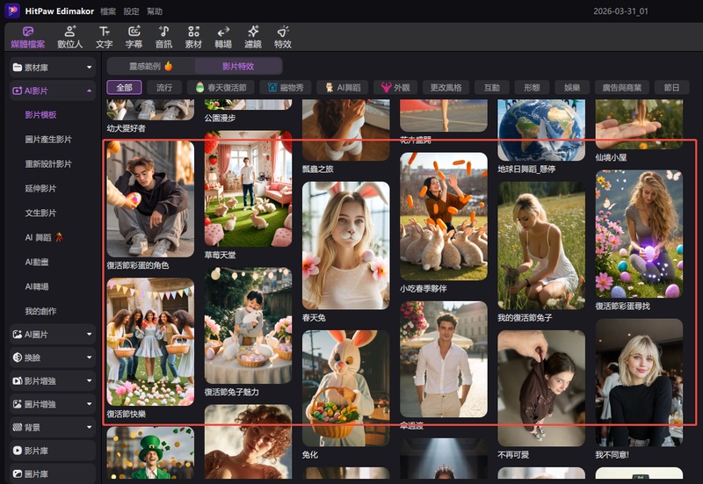The image size is (703, 484).
Task: Open the 數位人 (digital human) tool
Action: 69,36
